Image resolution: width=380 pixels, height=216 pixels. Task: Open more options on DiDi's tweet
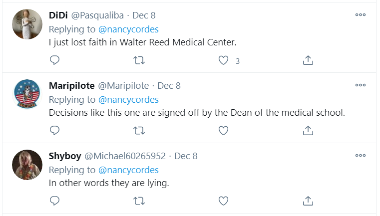coord(361,15)
